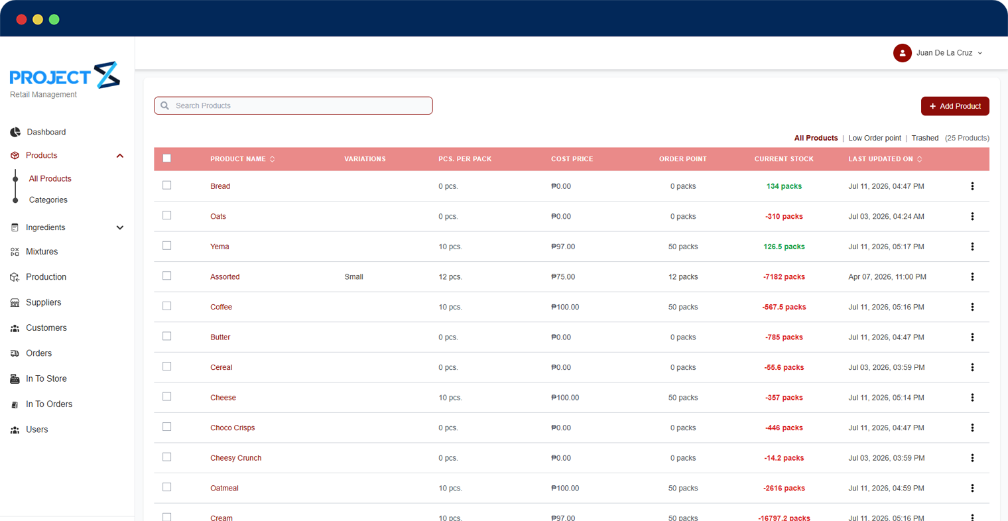Click the Customers people icon

tap(15, 328)
